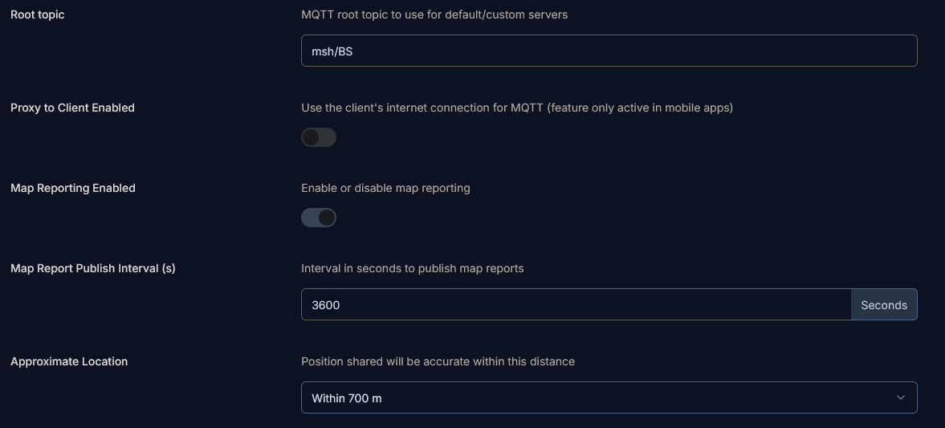Click the "Proxy to Client Enabled" label
Image resolution: width=945 pixels, height=428 pixels.
point(72,108)
